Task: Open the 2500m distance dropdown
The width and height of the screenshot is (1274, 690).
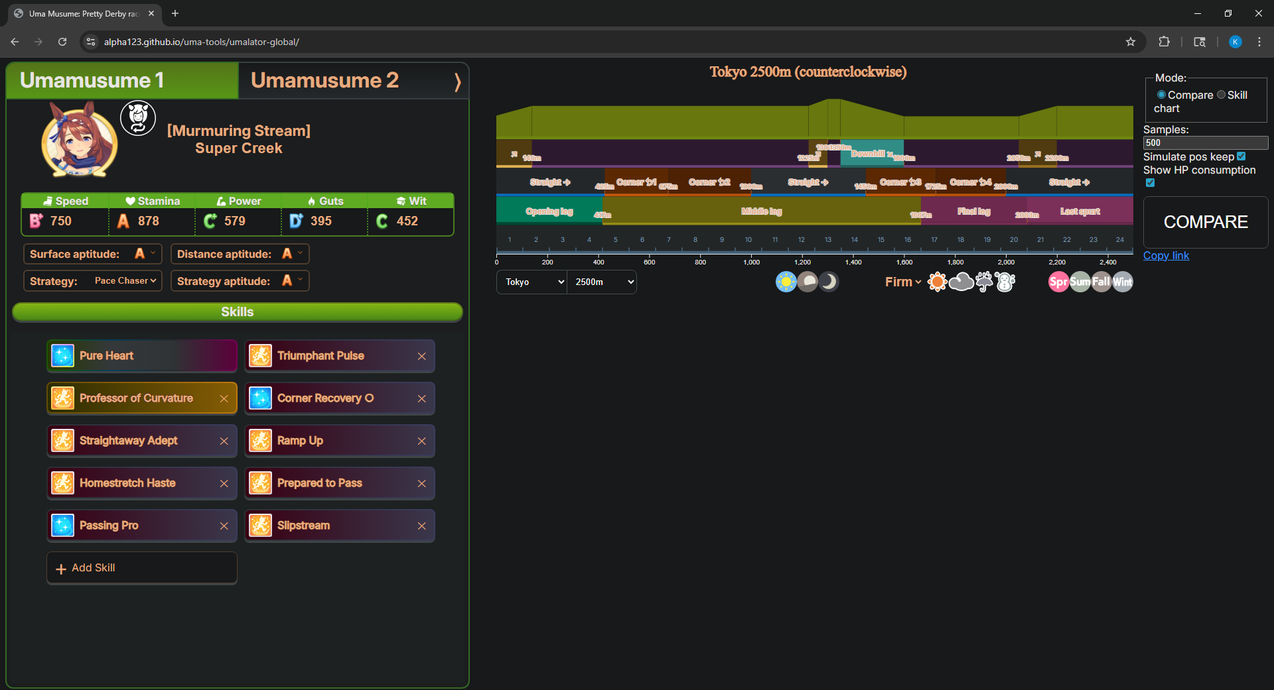Action: 602,282
